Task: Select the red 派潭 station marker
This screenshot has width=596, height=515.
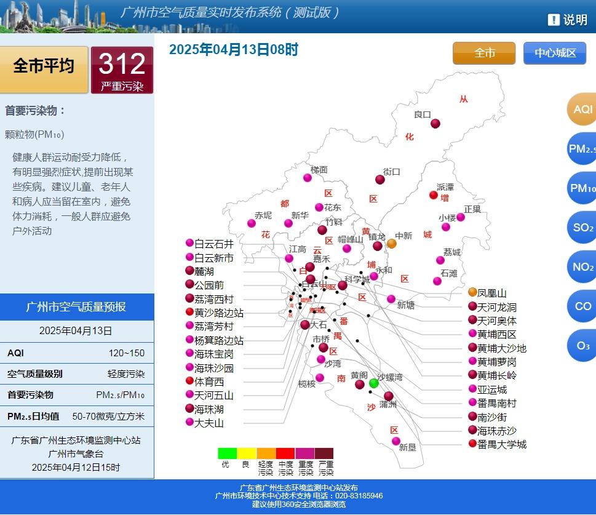Action: pos(434,195)
